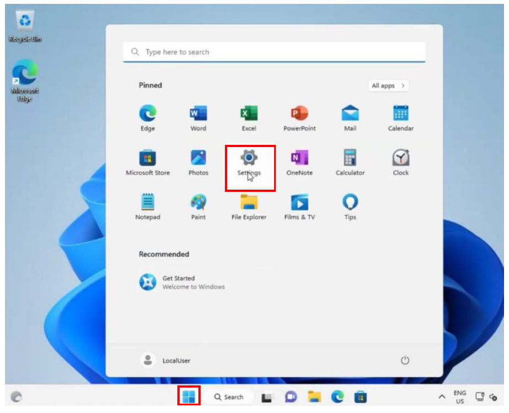Click the Start button on the taskbar

tap(189, 396)
